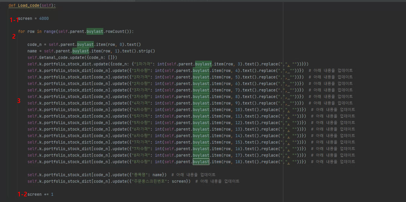The image size is (406, 202).
Task: Click the strip() call on the name line
Action: coord(147,51)
